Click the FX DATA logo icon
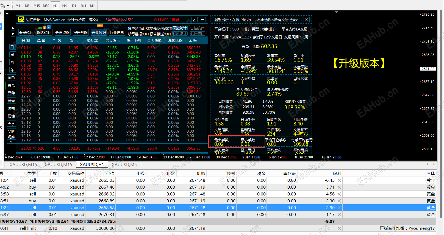Image resolution: width=444 pixels, height=235 pixels. [x=21, y=19]
